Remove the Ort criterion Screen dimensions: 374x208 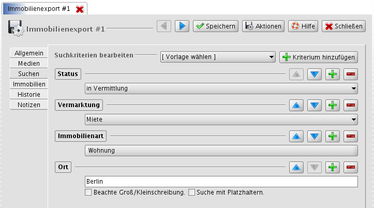tap(351, 168)
